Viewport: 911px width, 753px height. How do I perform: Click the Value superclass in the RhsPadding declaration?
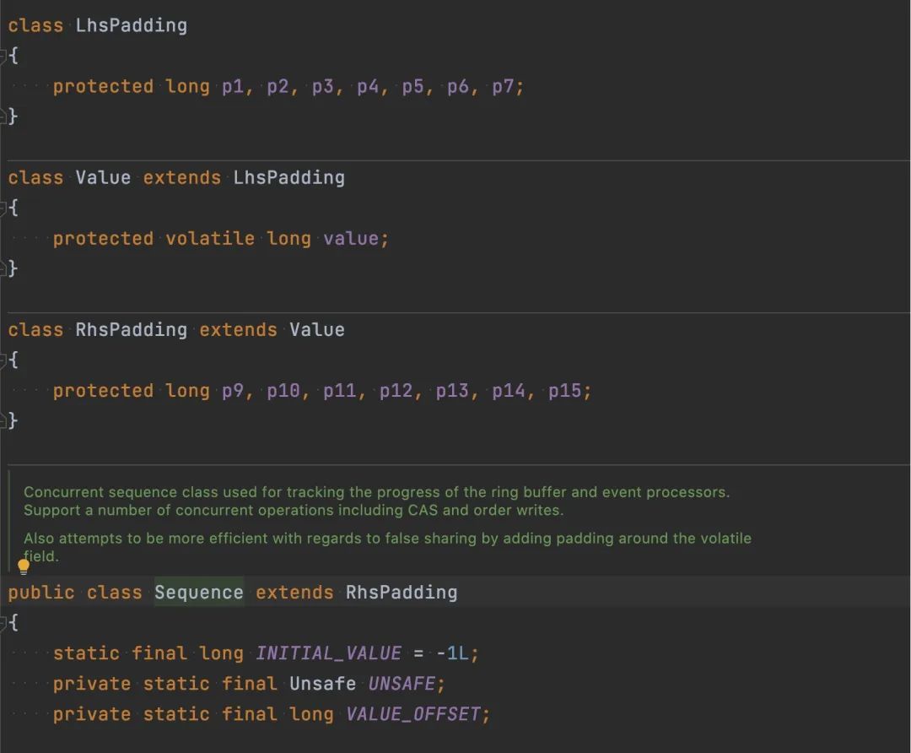pyautogui.click(x=317, y=330)
